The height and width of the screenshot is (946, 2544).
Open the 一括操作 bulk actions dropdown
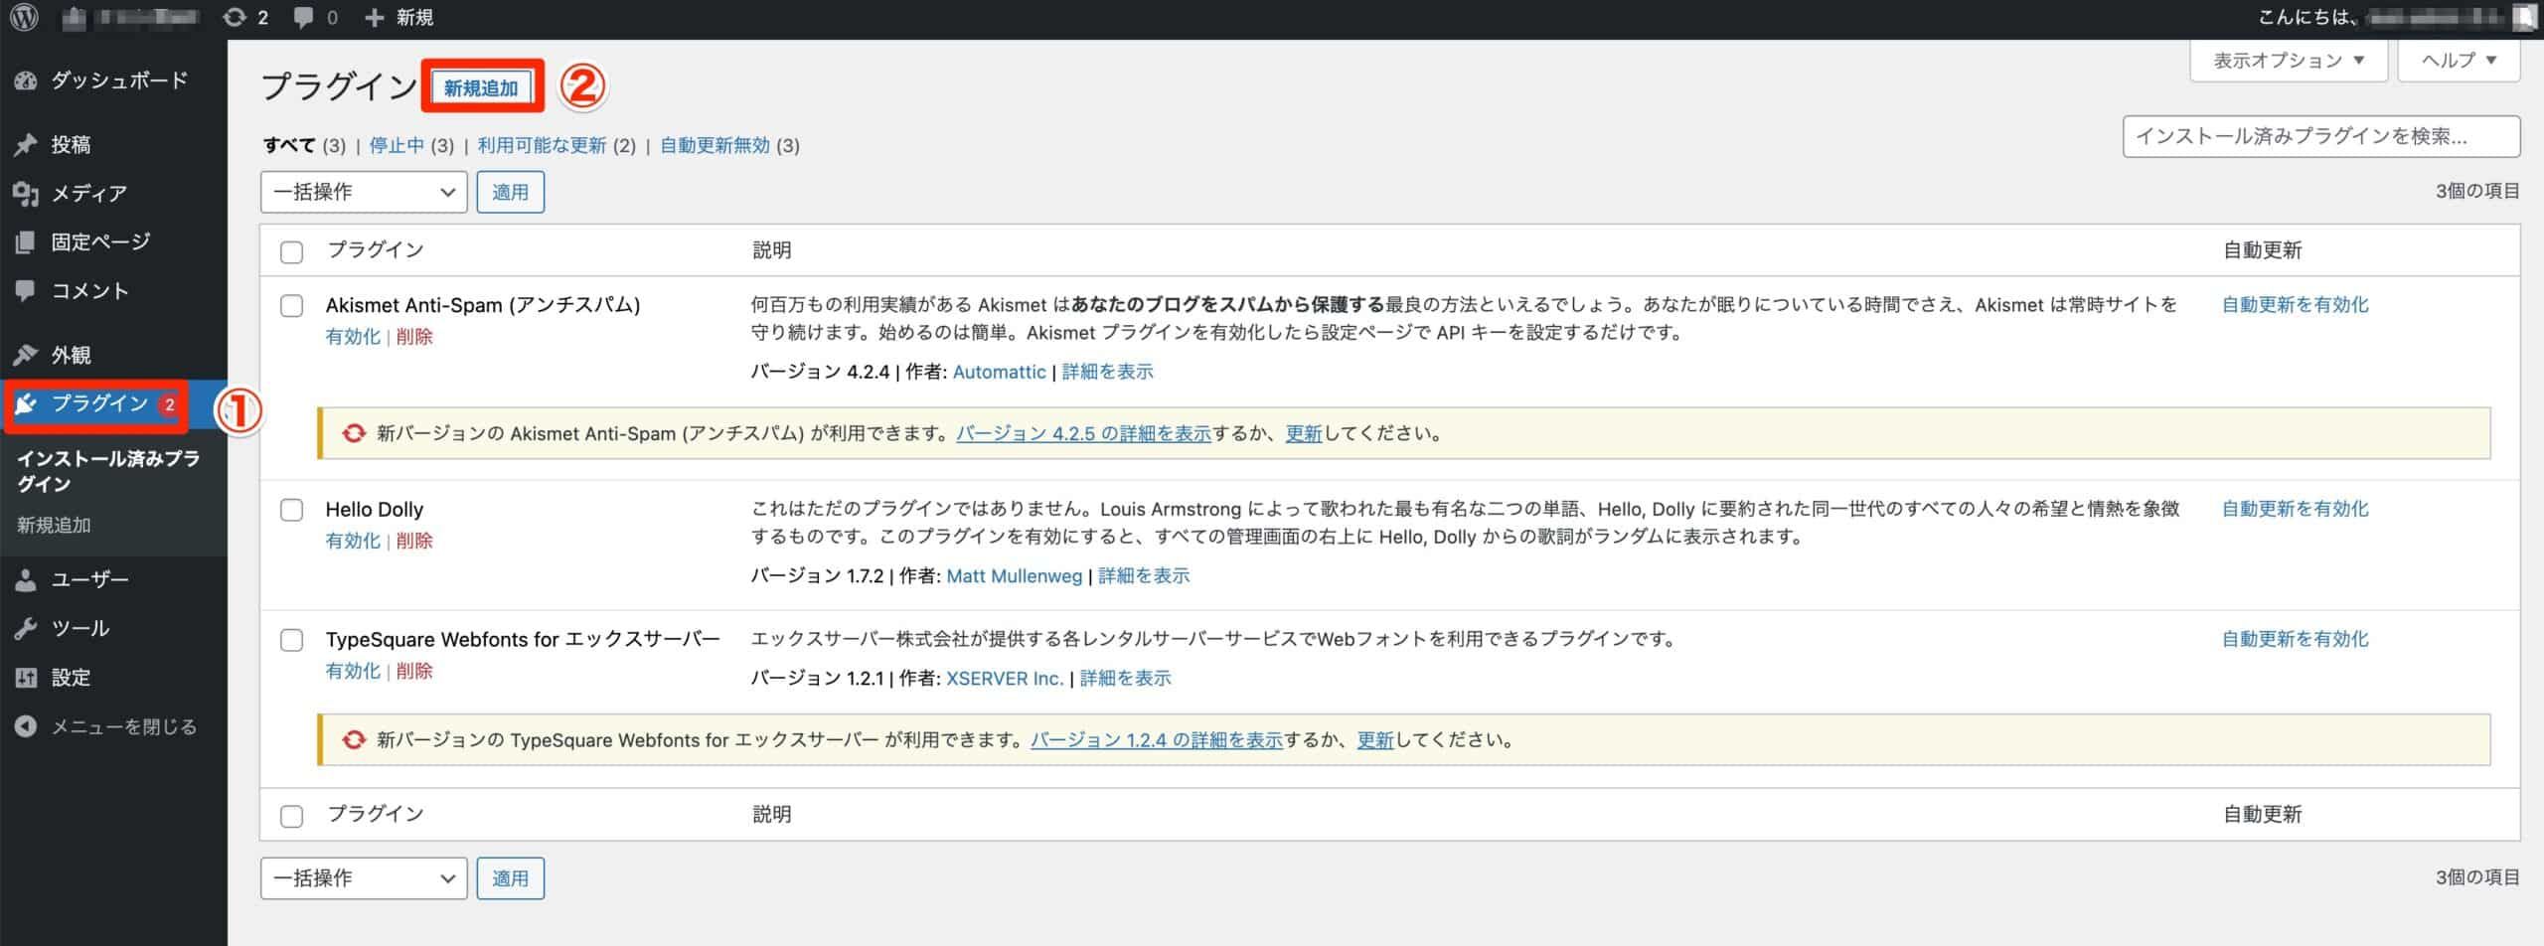tap(363, 191)
